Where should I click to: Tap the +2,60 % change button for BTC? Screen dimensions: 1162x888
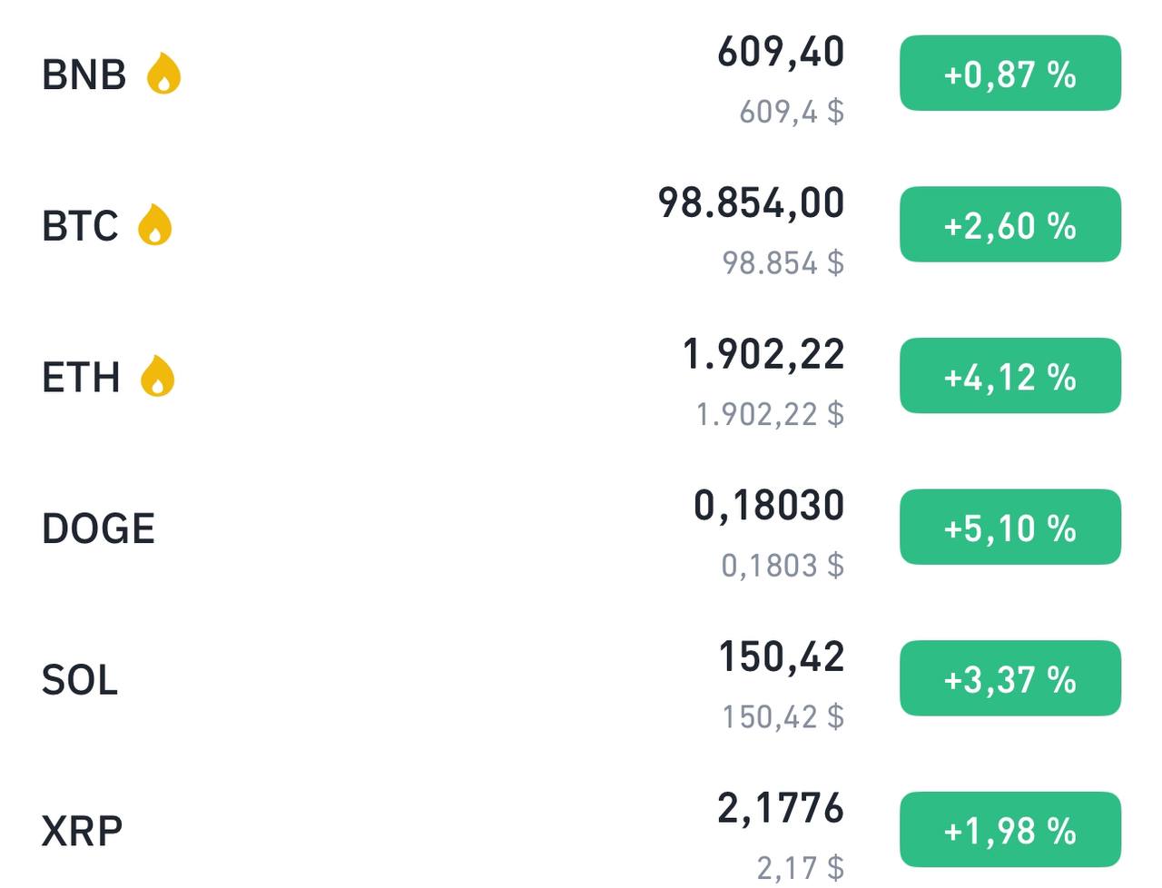coord(1010,225)
